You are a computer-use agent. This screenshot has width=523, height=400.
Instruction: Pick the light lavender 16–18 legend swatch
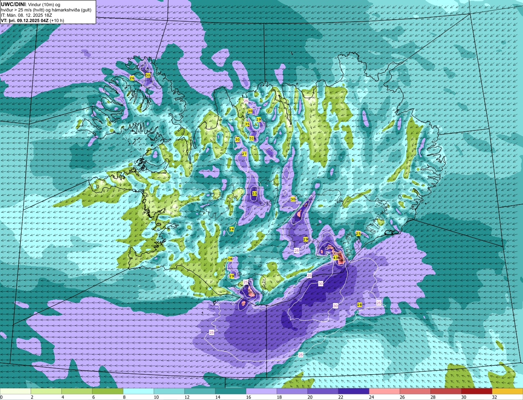point(261,391)
